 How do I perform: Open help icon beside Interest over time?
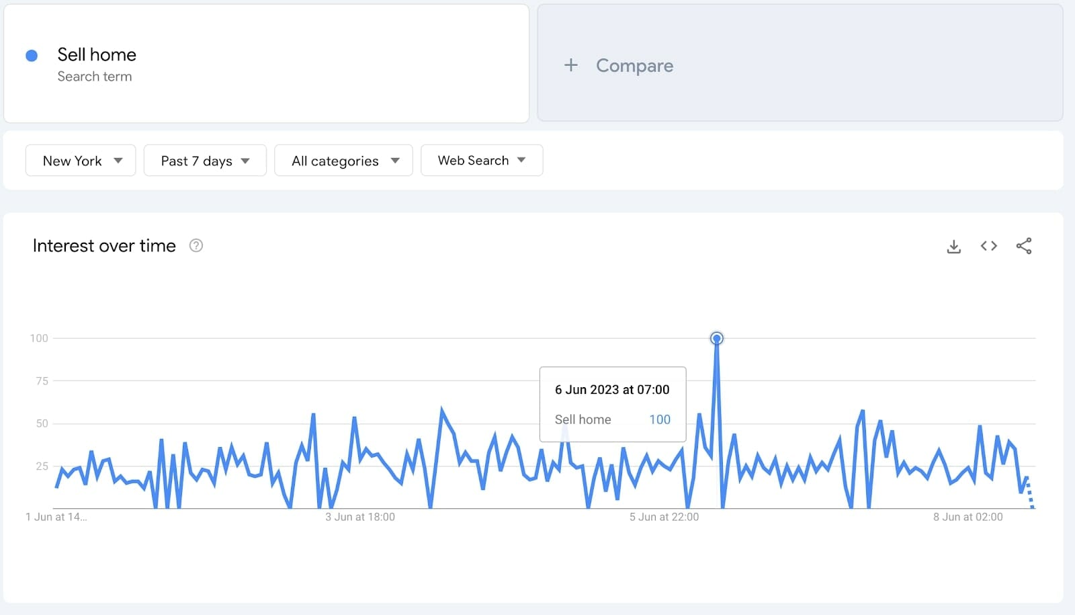point(196,246)
